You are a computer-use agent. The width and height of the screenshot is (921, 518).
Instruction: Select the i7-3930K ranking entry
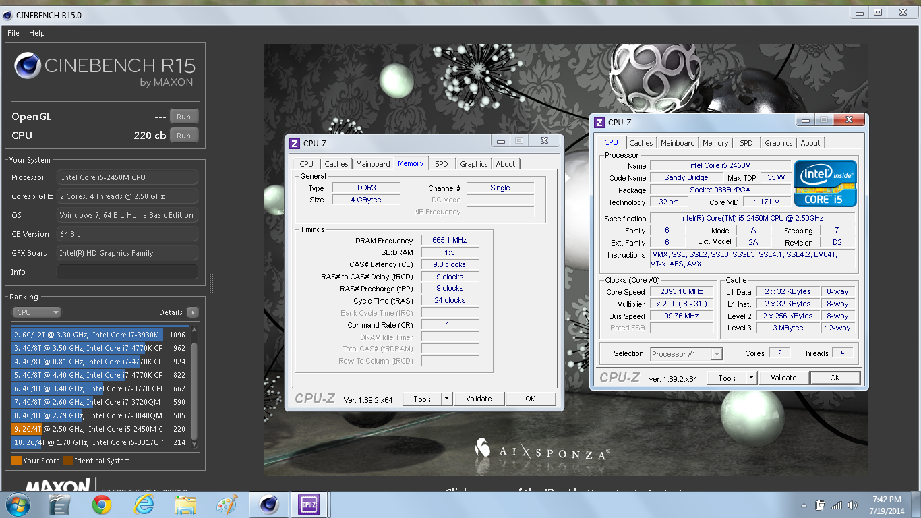[100, 335]
